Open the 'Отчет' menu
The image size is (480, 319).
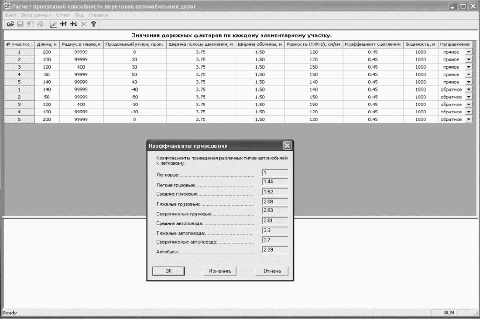tap(63, 15)
